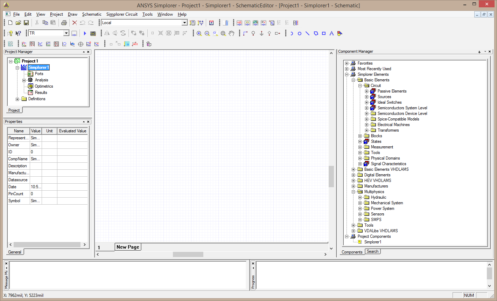Delete selection using the red X icon

point(75,23)
